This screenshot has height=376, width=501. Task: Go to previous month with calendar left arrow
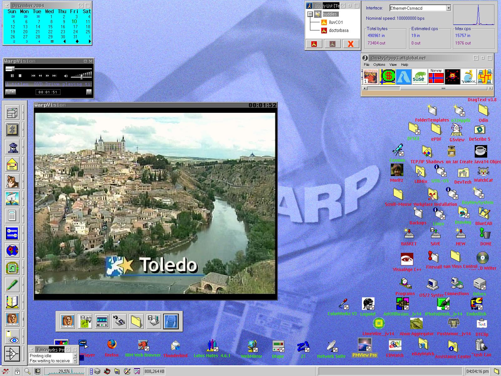[65, 41]
